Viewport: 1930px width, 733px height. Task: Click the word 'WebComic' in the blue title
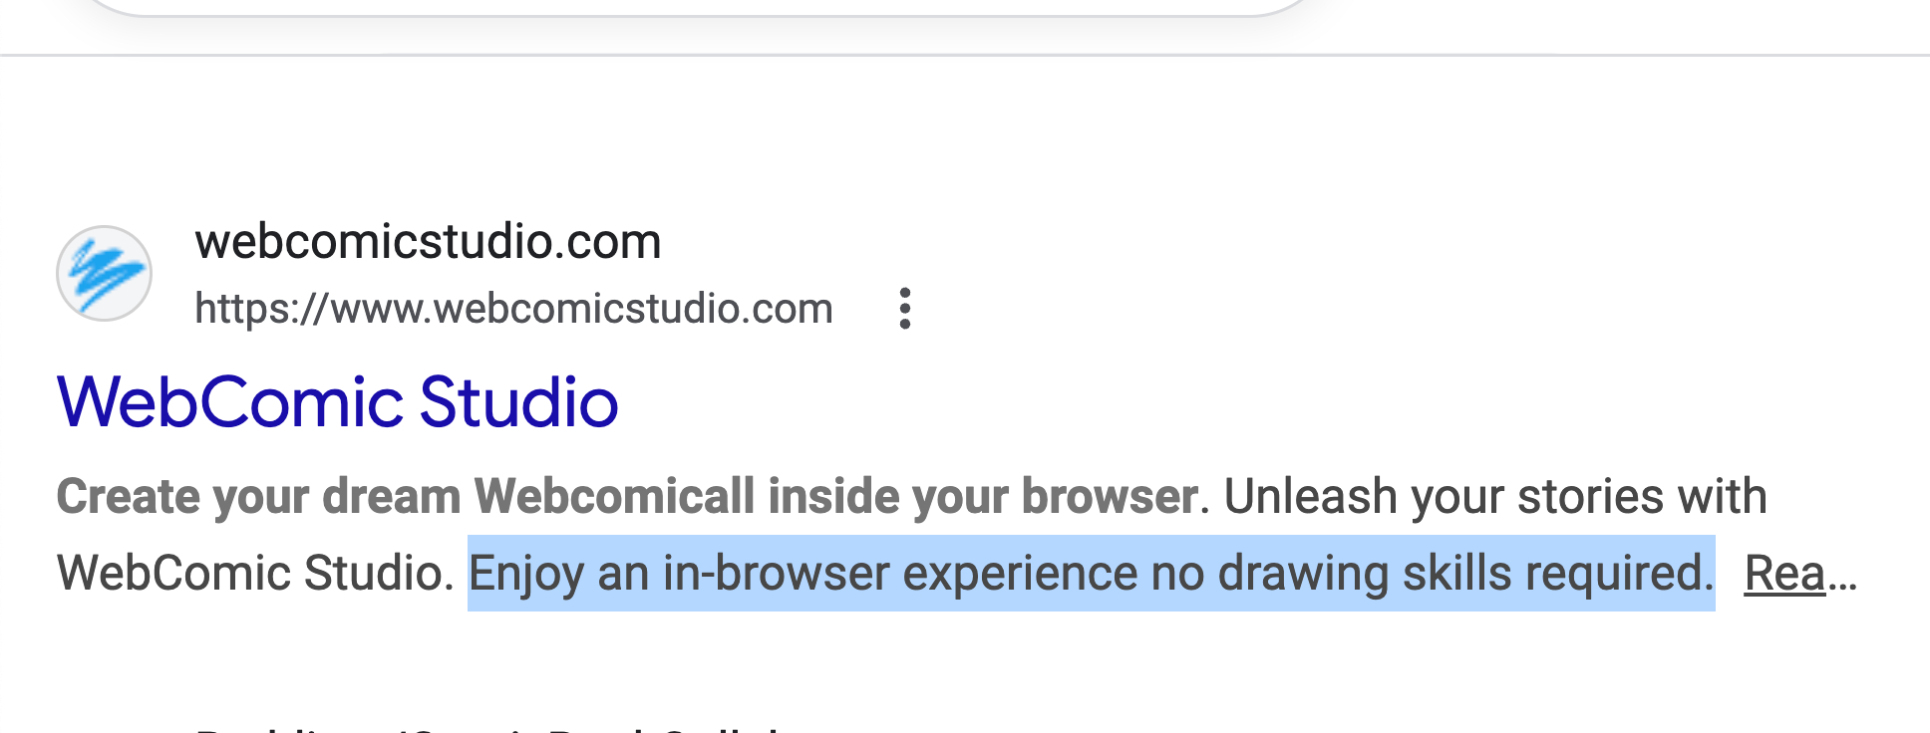click(229, 402)
